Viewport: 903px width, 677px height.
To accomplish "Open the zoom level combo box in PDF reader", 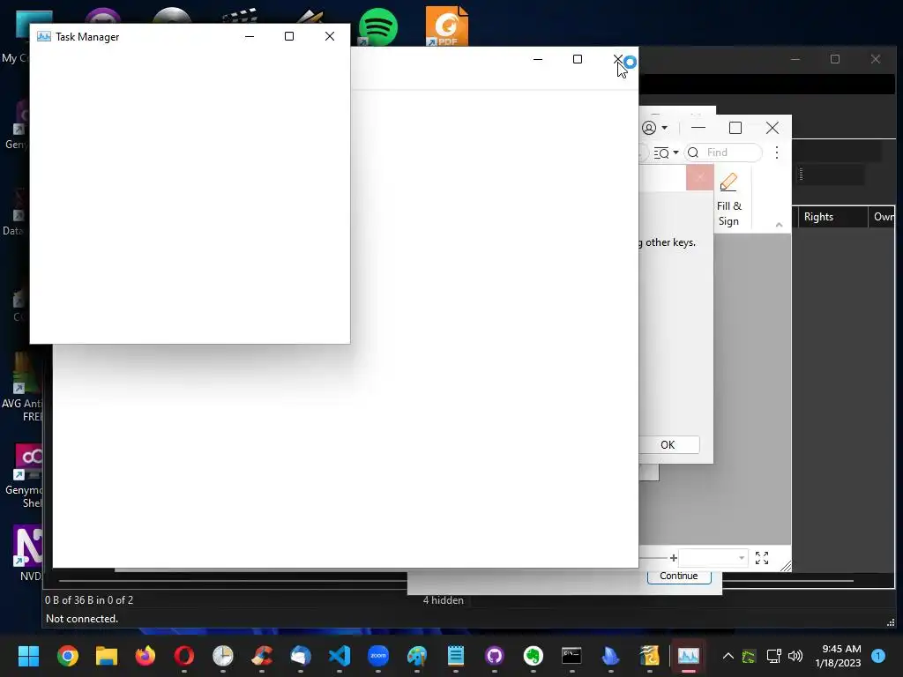I will (x=713, y=558).
